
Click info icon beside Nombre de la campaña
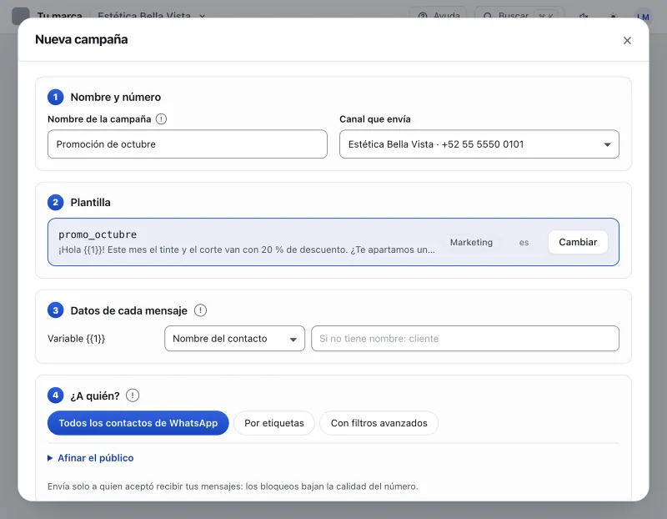(161, 119)
